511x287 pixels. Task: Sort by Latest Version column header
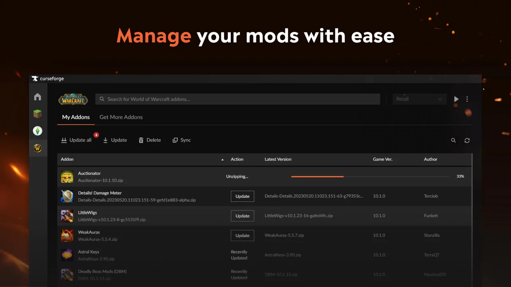pos(278,159)
